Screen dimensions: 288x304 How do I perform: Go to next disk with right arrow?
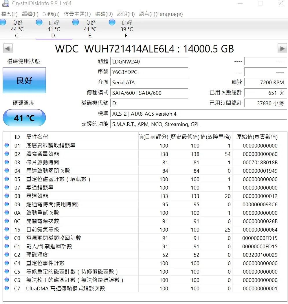point(282,48)
